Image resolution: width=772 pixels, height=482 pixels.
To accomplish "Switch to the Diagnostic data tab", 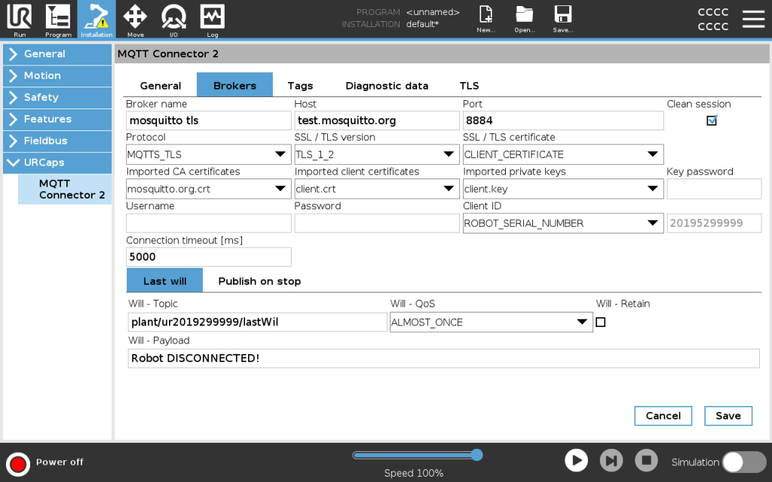I will click(x=387, y=86).
